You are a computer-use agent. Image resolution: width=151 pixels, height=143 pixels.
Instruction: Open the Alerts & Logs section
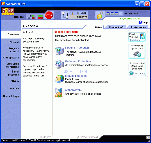[11, 96]
